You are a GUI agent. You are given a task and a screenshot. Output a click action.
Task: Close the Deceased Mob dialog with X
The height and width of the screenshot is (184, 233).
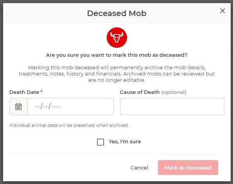[222, 11]
